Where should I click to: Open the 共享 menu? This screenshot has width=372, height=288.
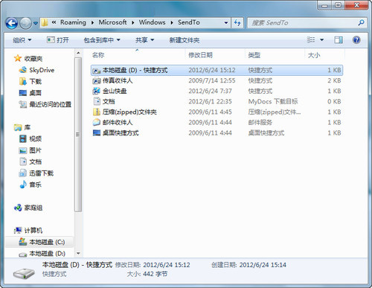(x=144, y=40)
